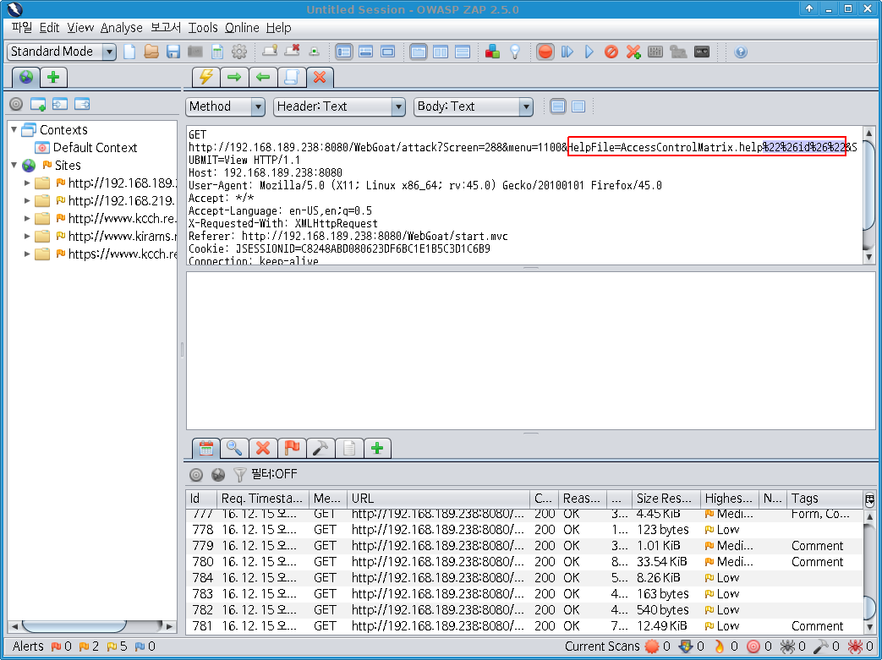882x660 pixels.
Task: Select history row with Id 780
Action: click(524, 562)
